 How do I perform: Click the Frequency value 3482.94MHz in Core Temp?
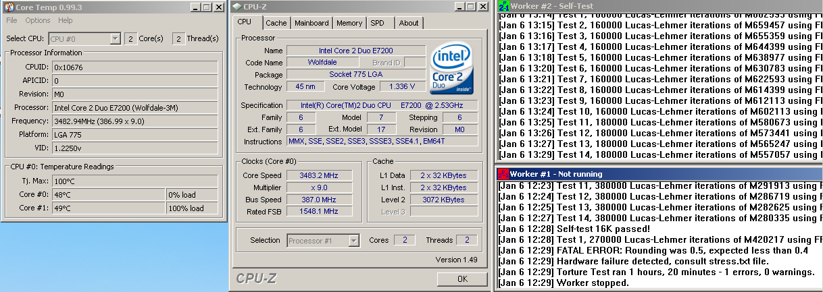click(x=135, y=121)
